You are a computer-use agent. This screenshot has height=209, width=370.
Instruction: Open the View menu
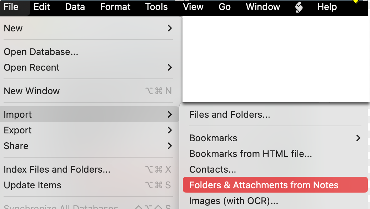pyautogui.click(x=193, y=7)
